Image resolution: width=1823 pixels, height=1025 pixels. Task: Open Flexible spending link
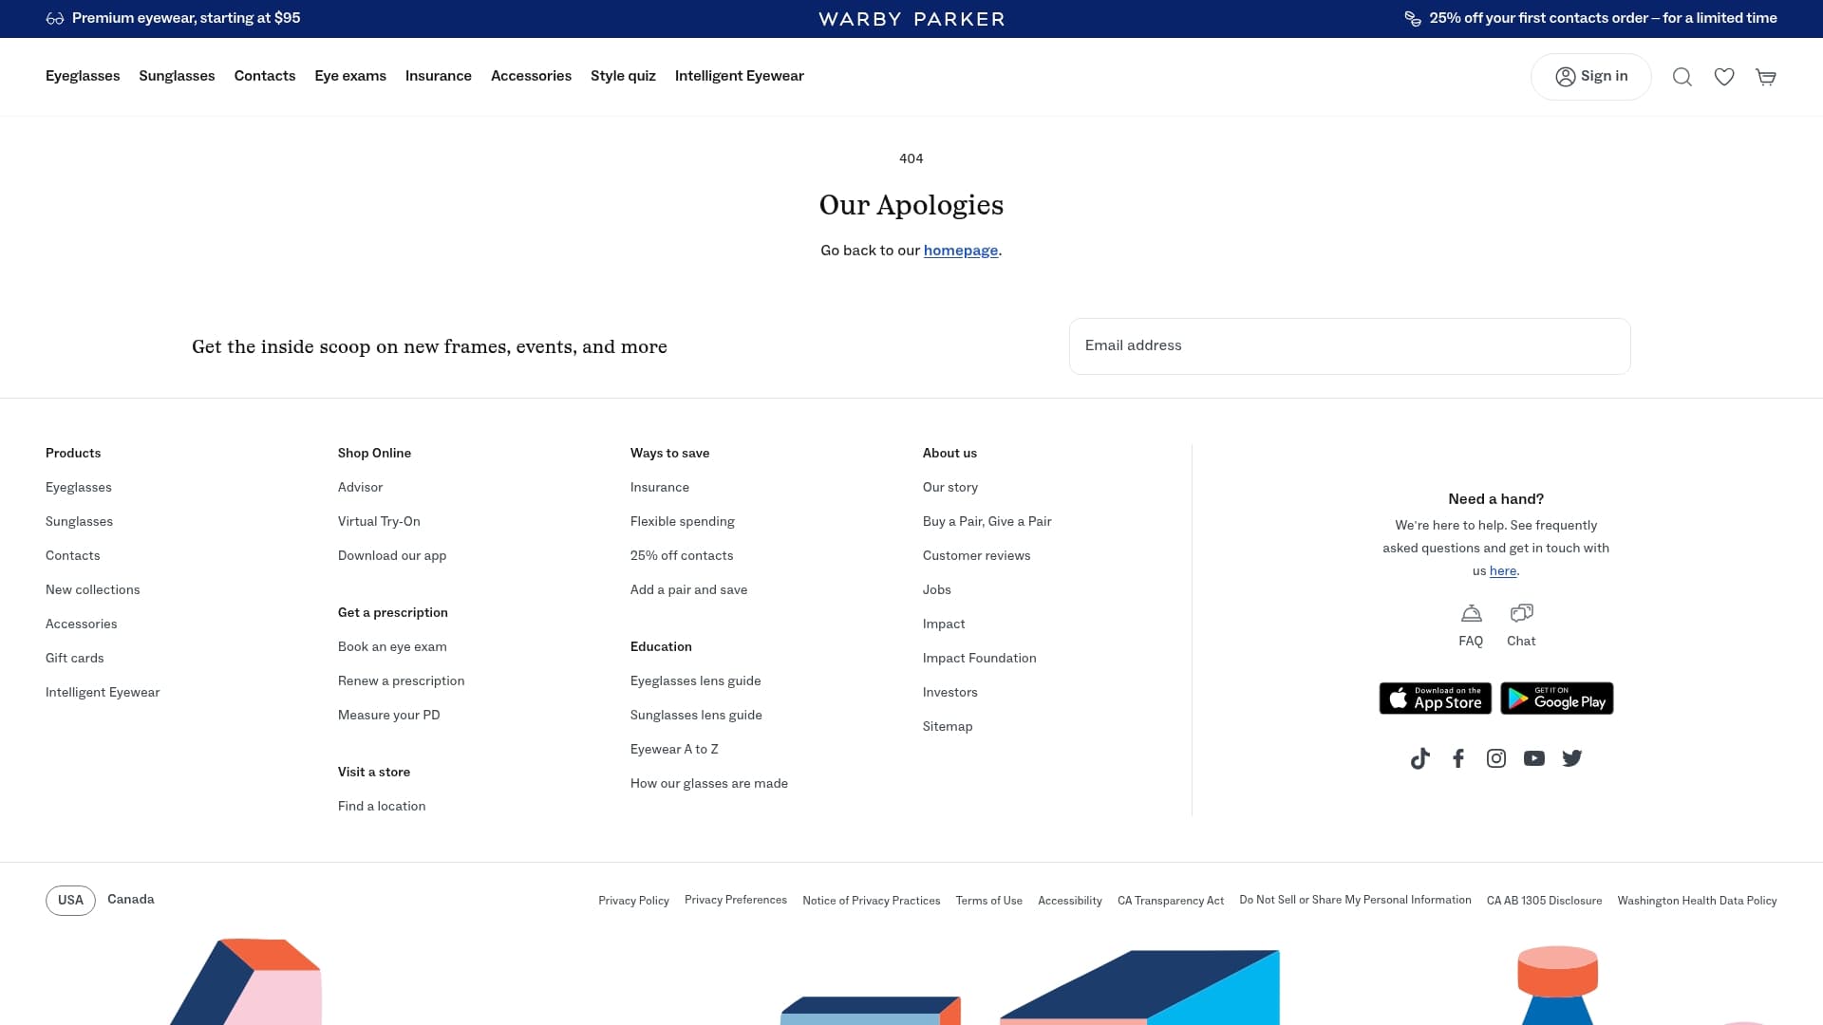[683, 522]
